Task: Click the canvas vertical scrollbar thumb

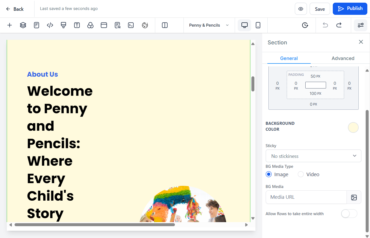Action: coord(253,84)
